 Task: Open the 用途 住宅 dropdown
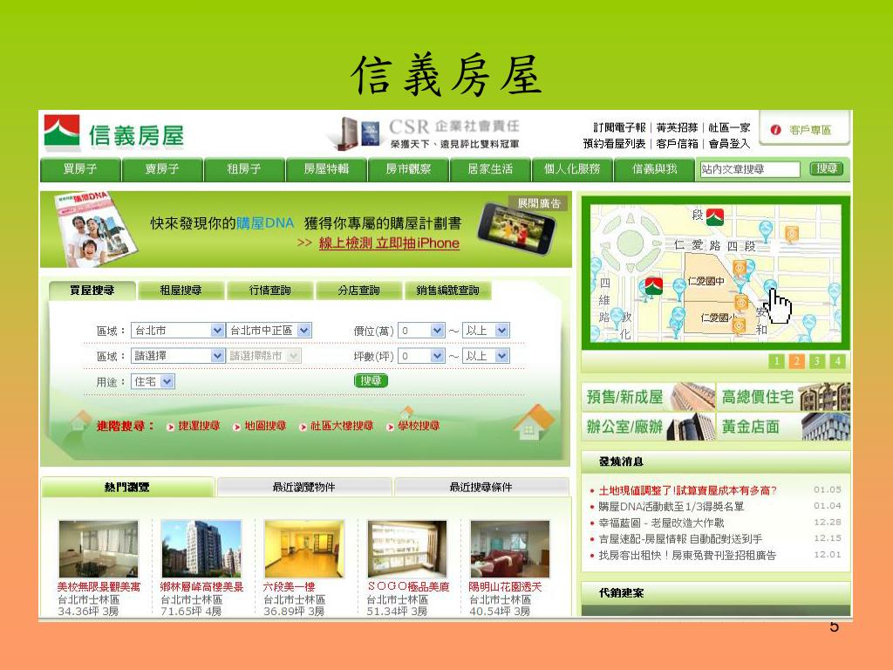point(153,382)
